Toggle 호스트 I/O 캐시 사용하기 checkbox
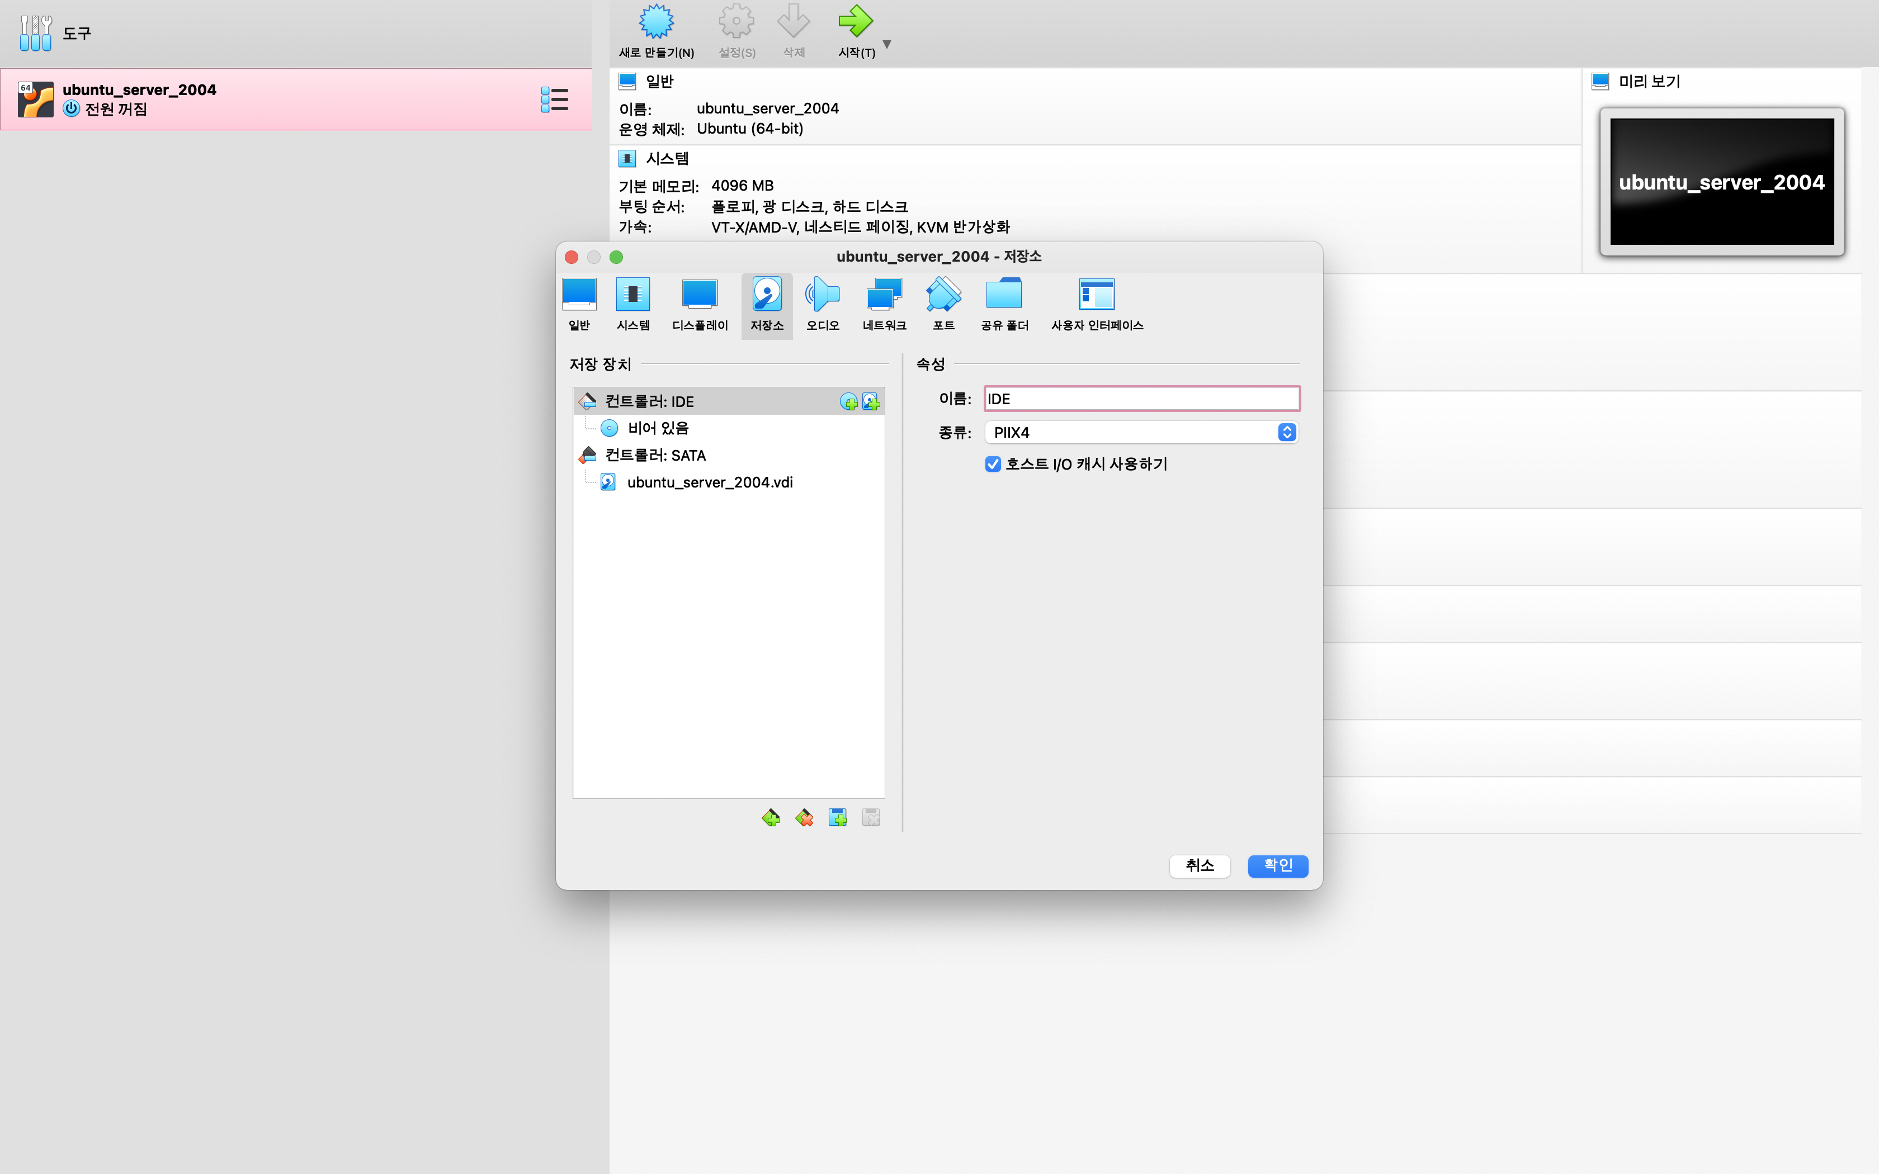 click(993, 465)
